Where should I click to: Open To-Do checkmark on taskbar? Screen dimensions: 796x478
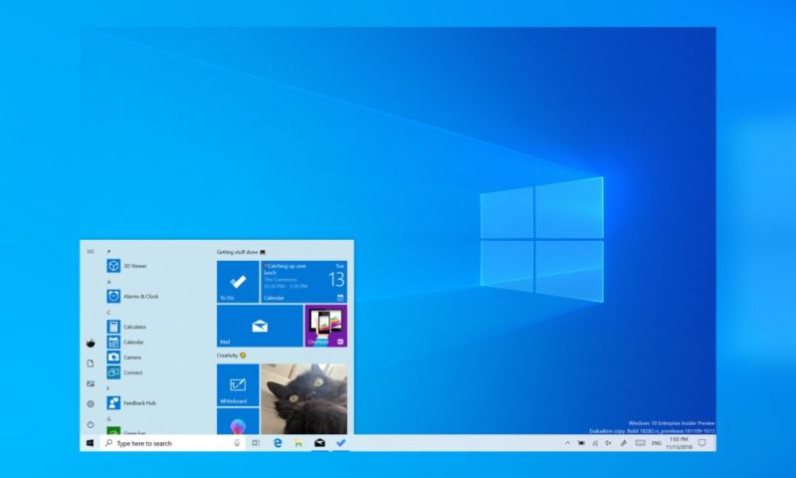[340, 443]
